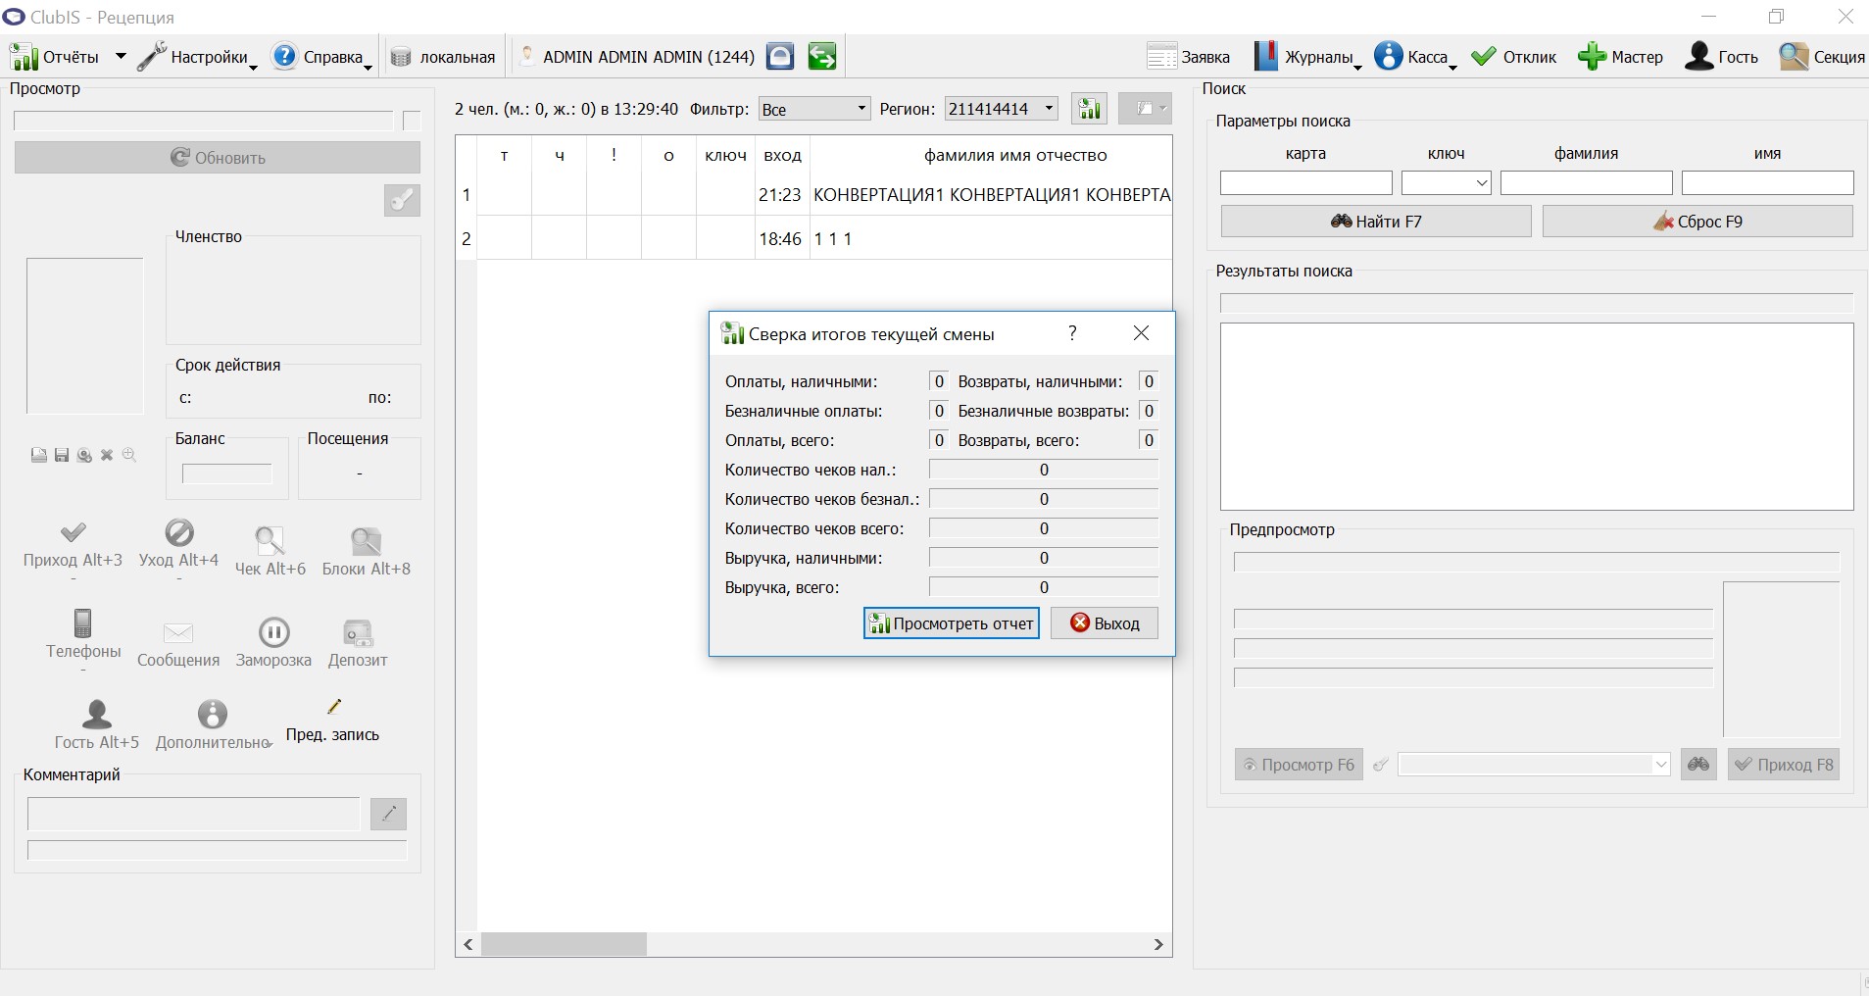
Task: Click the Мастер green plus icon
Action: [1592, 57]
